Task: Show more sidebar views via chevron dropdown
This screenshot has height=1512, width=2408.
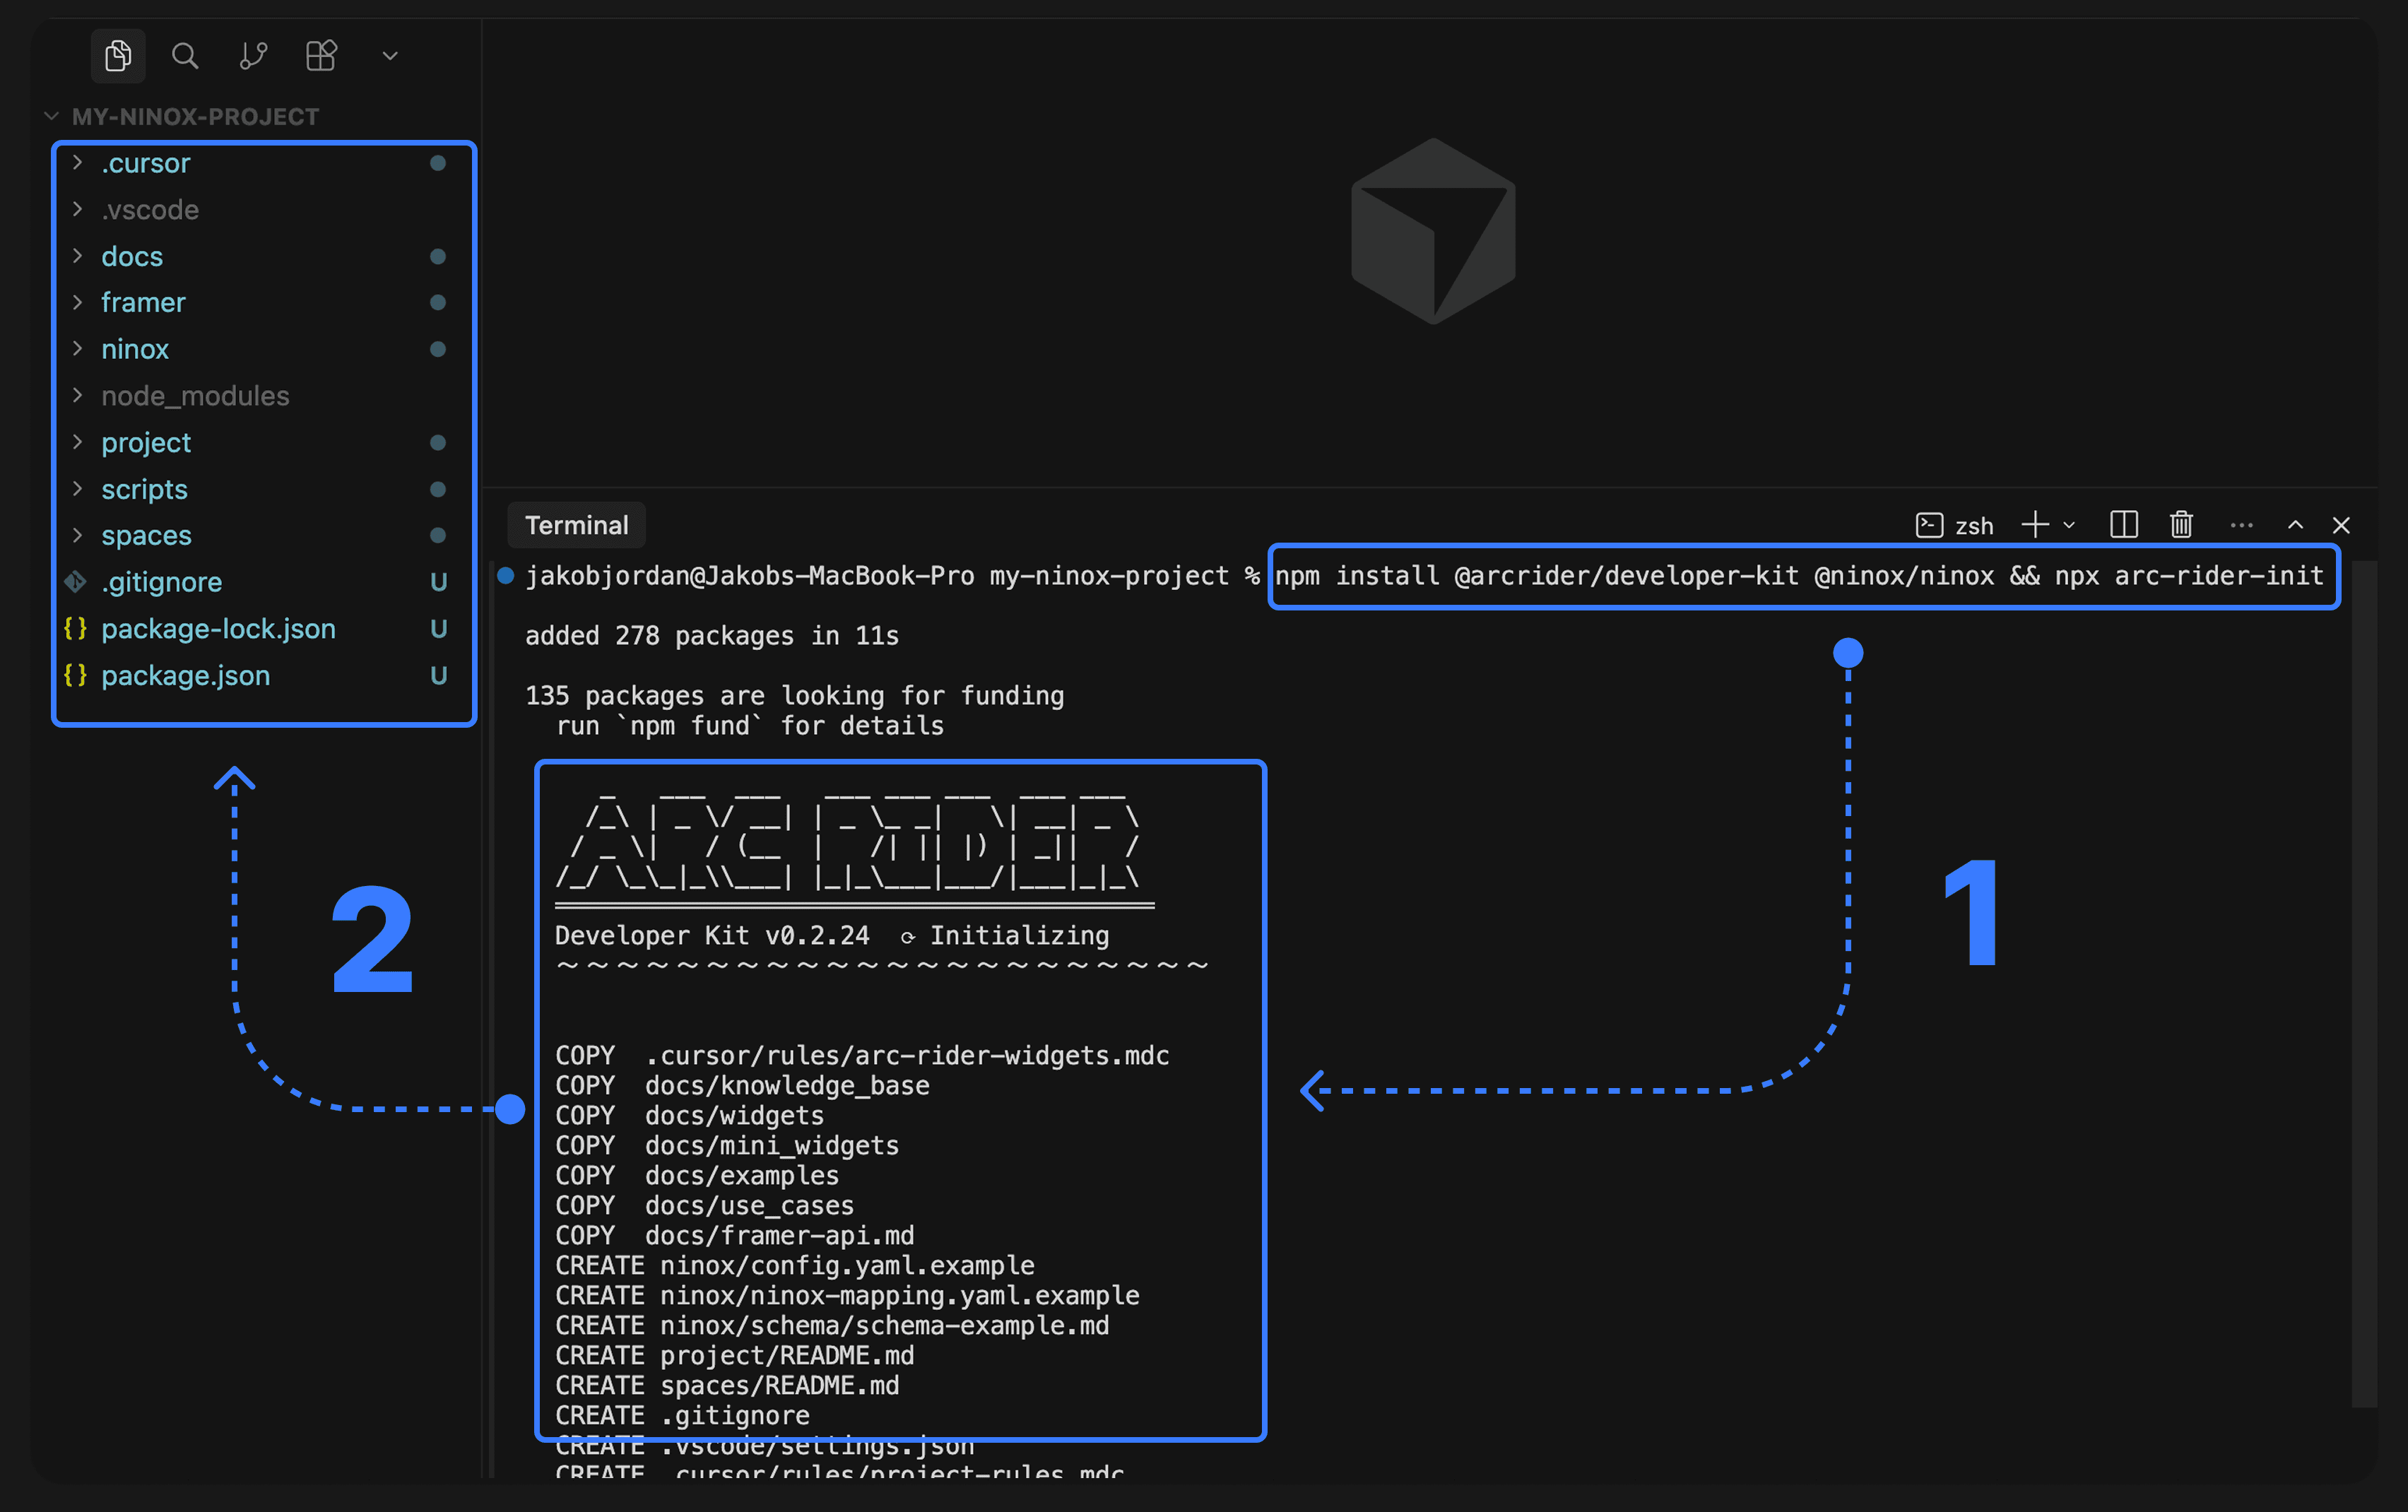Action: point(390,56)
